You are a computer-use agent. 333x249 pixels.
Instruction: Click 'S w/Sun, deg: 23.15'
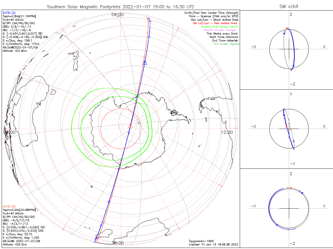click(17, 234)
